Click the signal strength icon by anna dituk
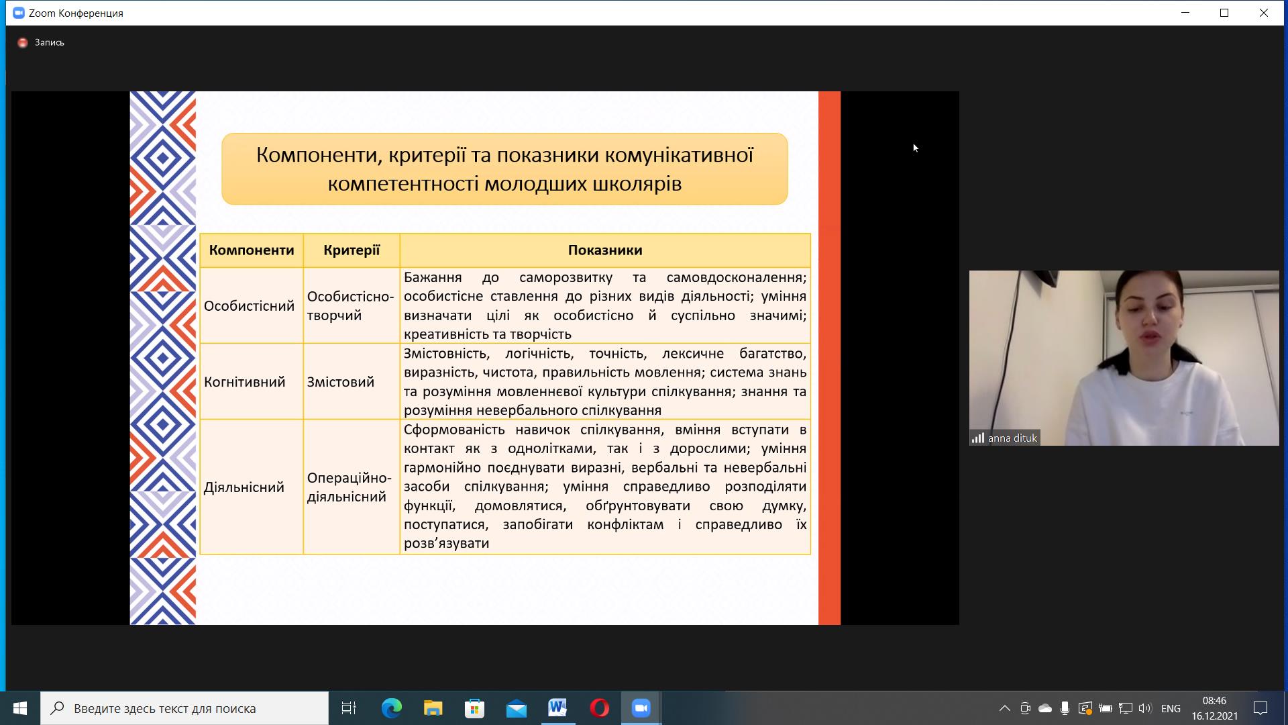 pos(978,438)
